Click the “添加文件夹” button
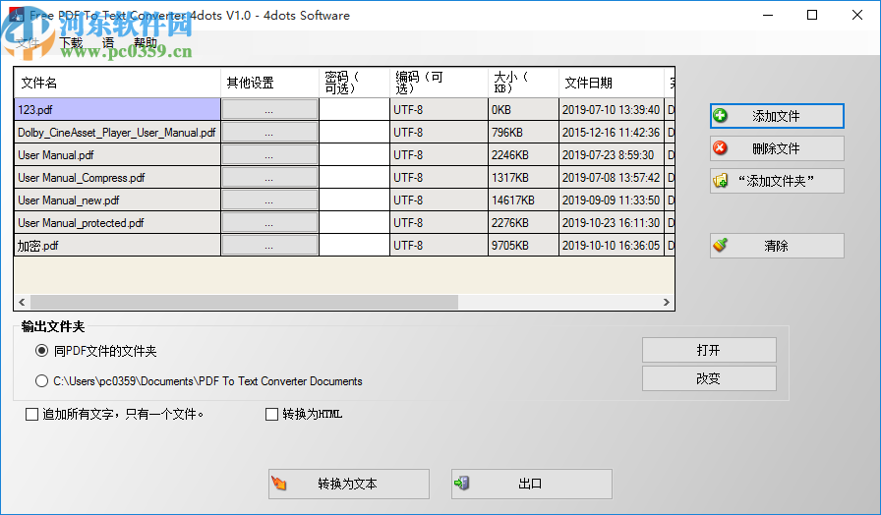This screenshot has height=515, width=881. 777,181
